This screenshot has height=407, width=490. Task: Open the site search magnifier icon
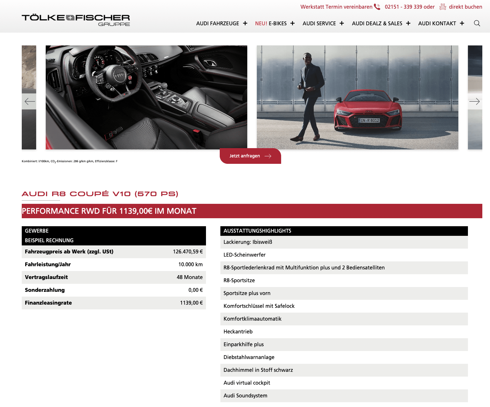477,23
